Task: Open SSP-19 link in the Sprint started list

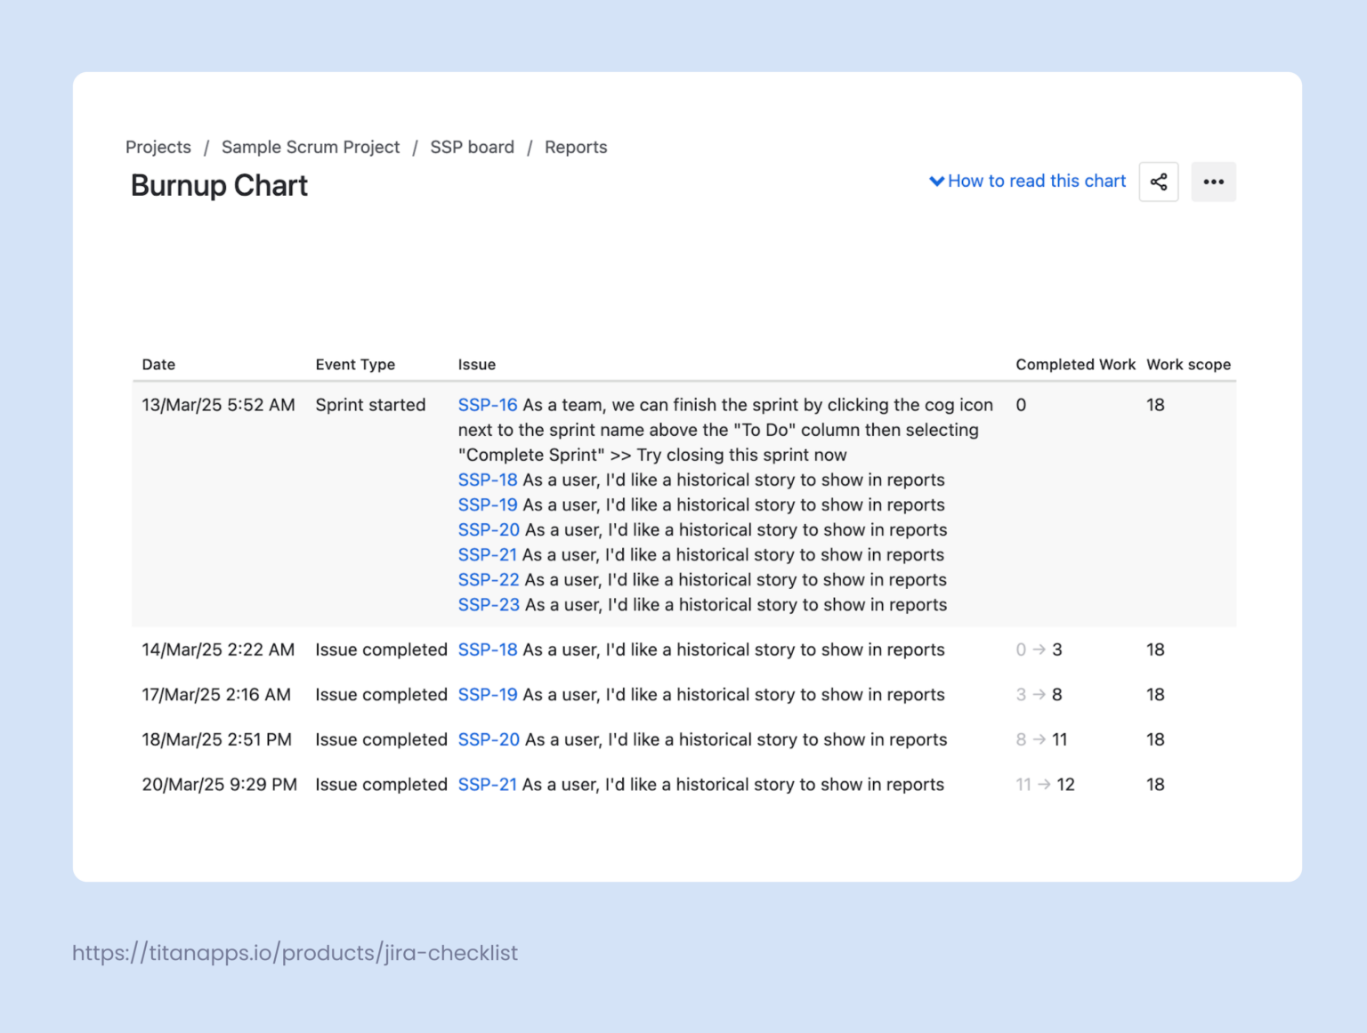Action: click(x=488, y=504)
